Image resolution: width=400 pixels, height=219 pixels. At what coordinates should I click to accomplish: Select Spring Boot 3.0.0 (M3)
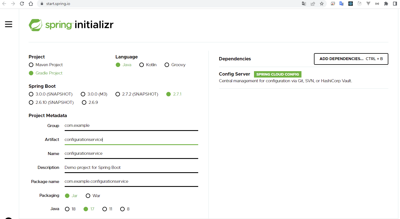point(94,94)
